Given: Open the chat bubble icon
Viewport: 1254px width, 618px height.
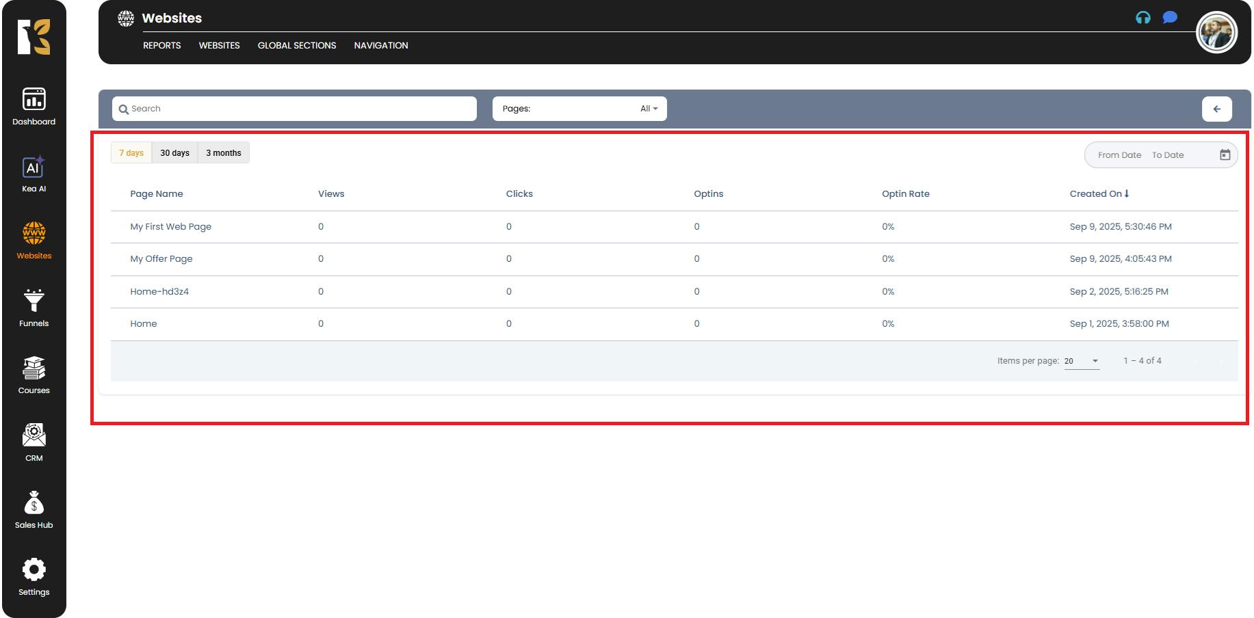Looking at the screenshot, I should (1170, 18).
